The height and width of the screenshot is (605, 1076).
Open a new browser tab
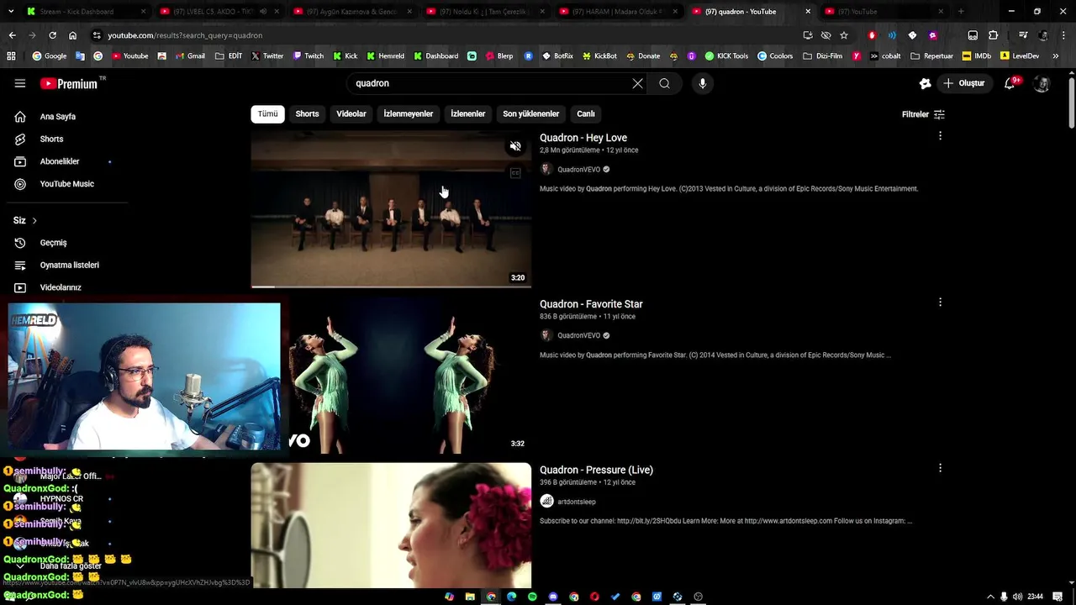[x=961, y=12]
